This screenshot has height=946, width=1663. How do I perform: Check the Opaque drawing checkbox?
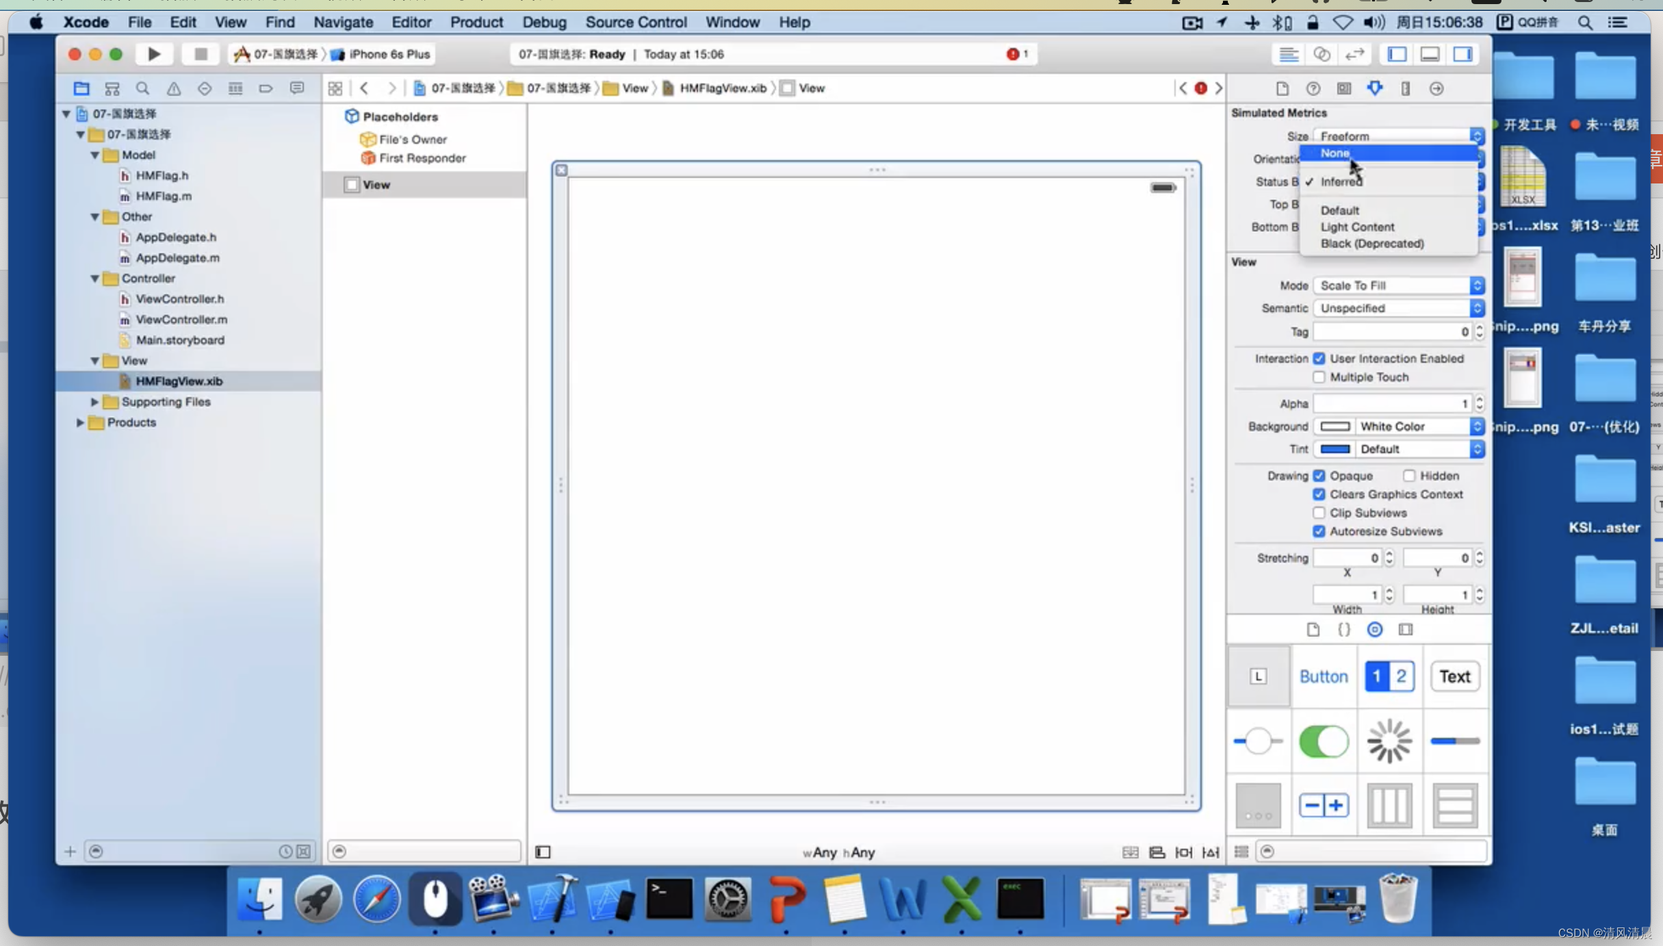click(x=1320, y=475)
